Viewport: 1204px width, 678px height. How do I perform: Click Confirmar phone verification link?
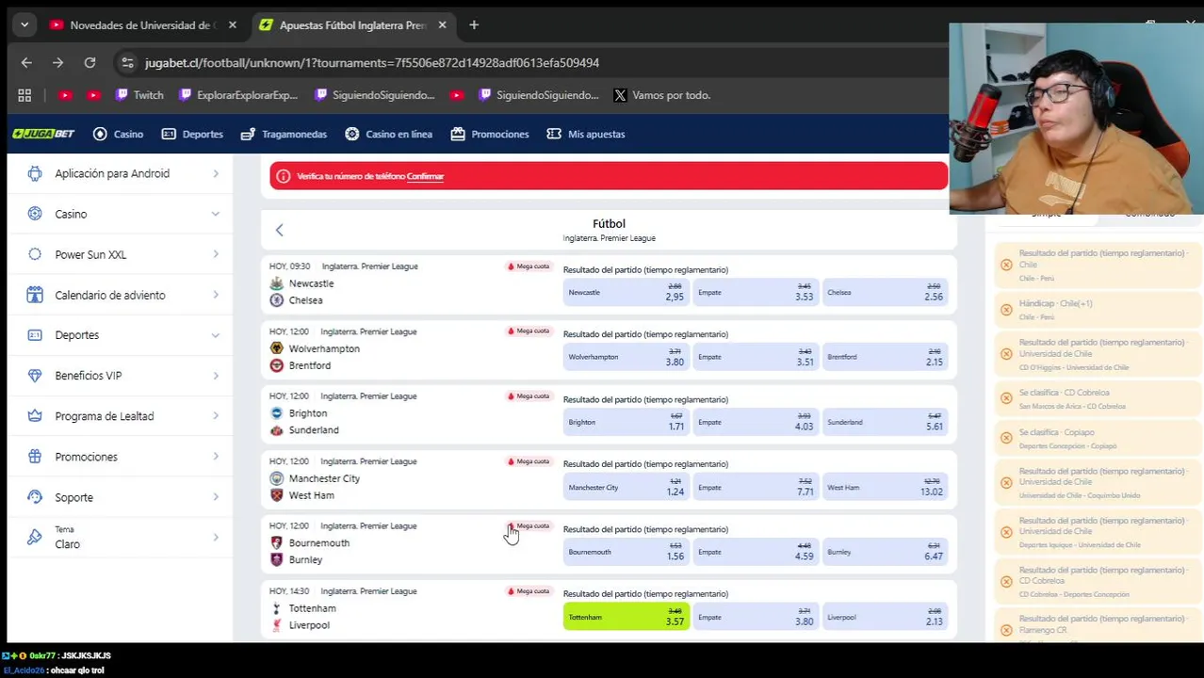pyautogui.click(x=425, y=176)
